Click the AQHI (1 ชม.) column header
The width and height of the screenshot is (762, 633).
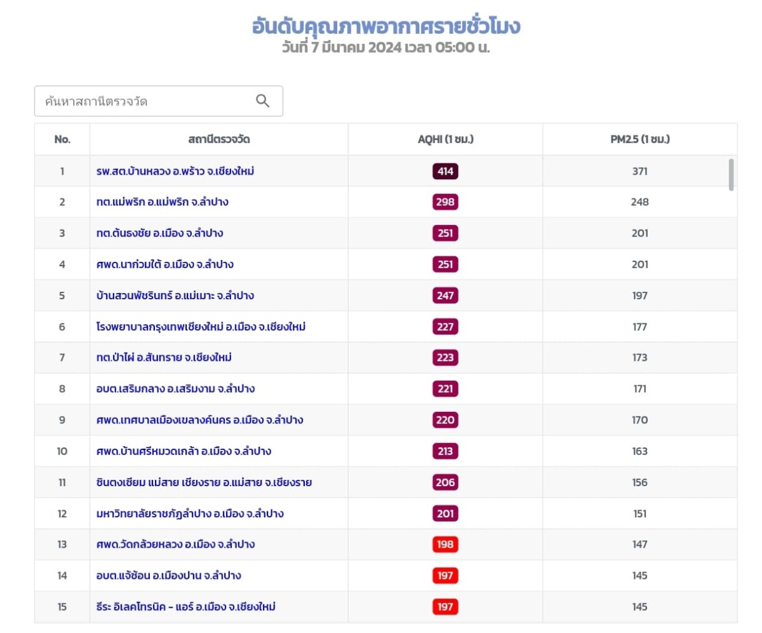445,139
